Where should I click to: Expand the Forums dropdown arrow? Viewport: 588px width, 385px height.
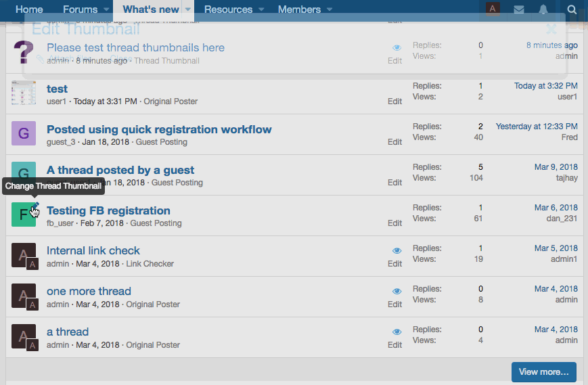(x=107, y=9)
